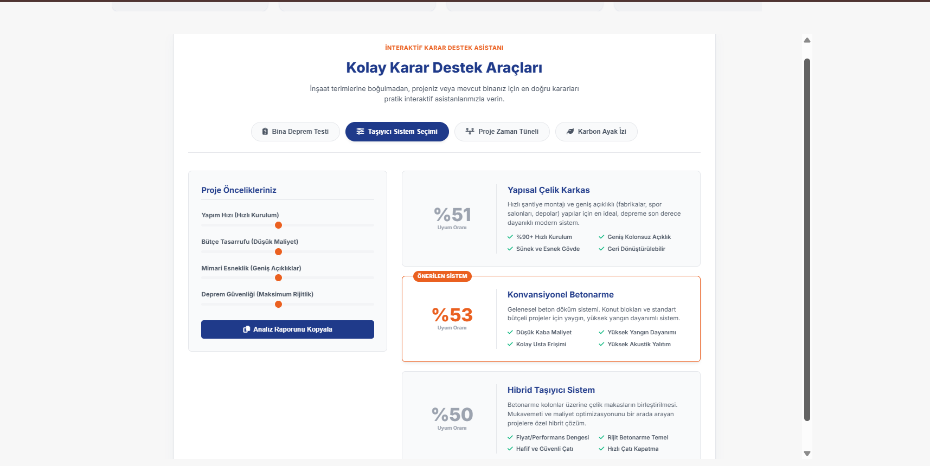
Task: Click the timeline icon on Proje Zaman Tüneli
Action: point(470,132)
